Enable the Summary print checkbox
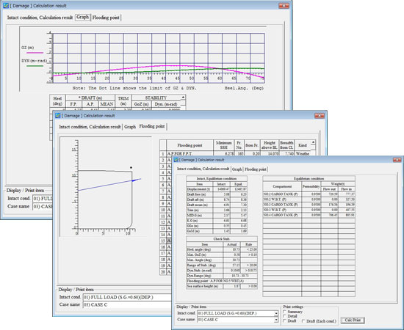The height and width of the screenshot is (330, 404). [x=285, y=312]
